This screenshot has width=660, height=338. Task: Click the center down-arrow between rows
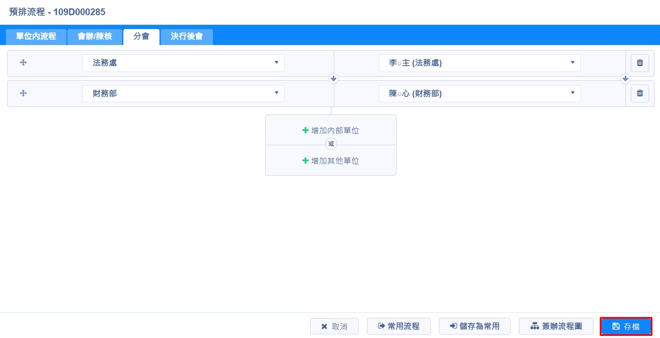tap(333, 79)
